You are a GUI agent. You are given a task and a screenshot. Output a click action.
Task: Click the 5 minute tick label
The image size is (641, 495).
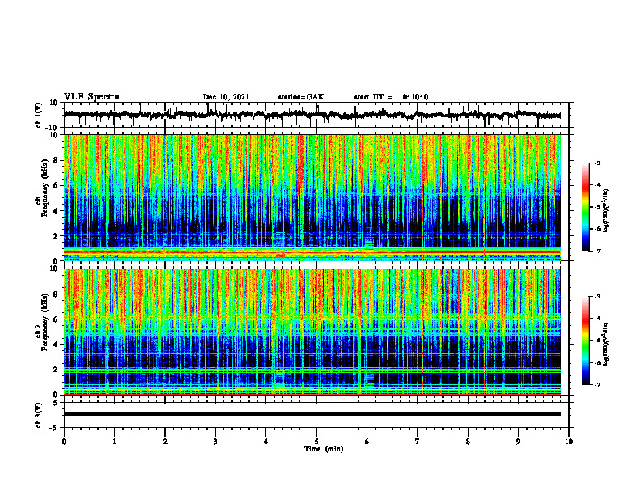(x=316, y=442)
